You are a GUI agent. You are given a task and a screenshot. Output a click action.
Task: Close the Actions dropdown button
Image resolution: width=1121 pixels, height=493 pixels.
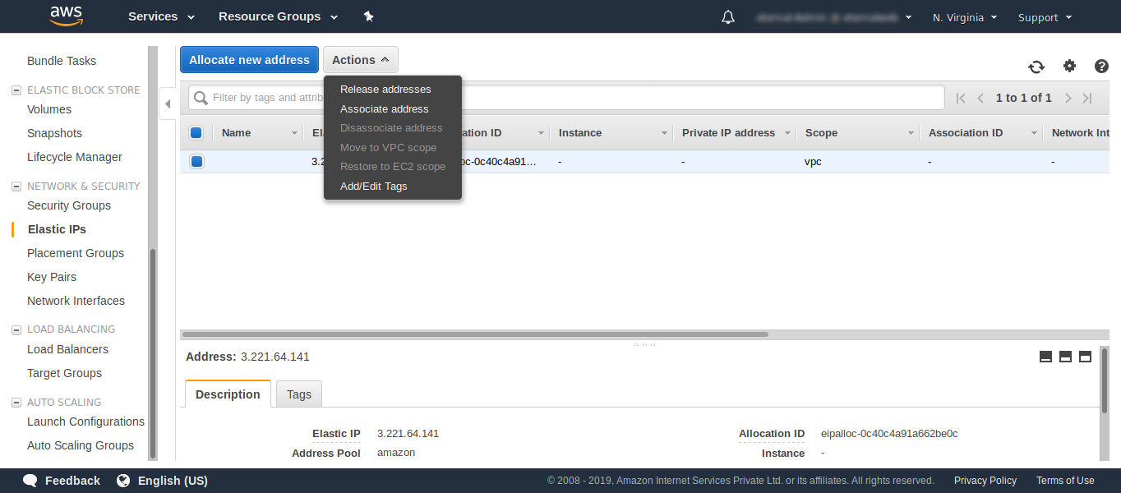(x=361, y=60)
